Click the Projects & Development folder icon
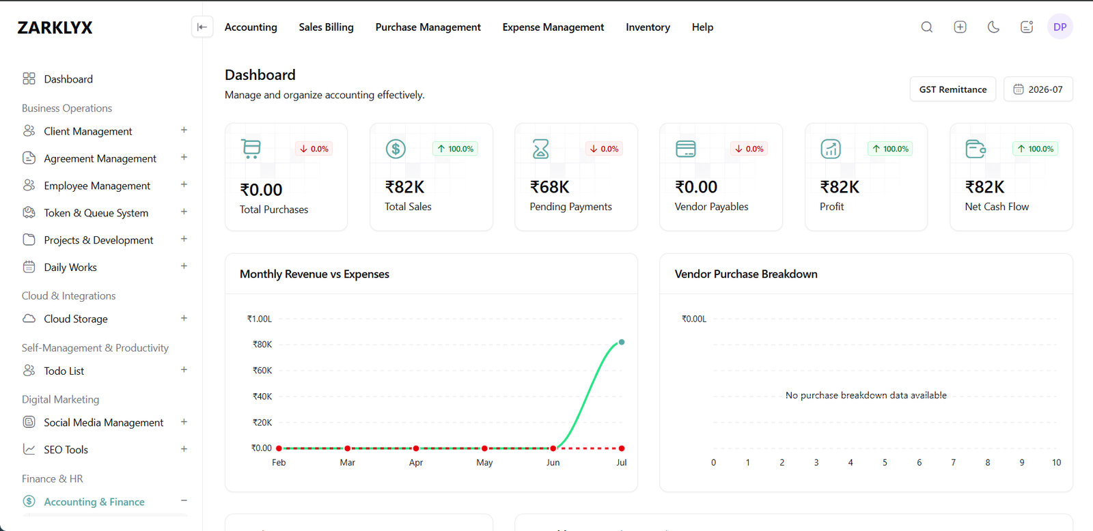1093x531 pixels. tap(29, 240)
